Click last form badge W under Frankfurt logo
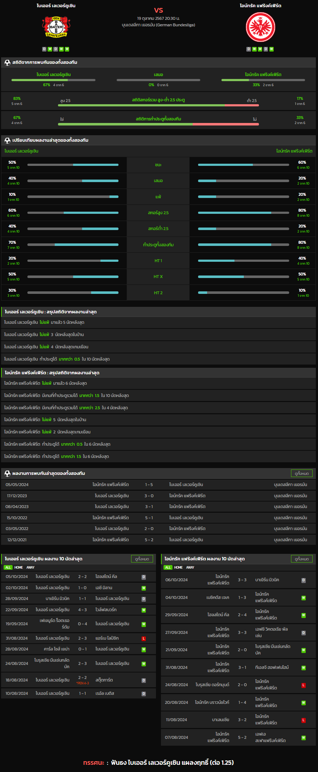318x772 pixels. coord(272,49)
